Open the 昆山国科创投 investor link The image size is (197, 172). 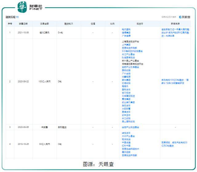(128, 122)
